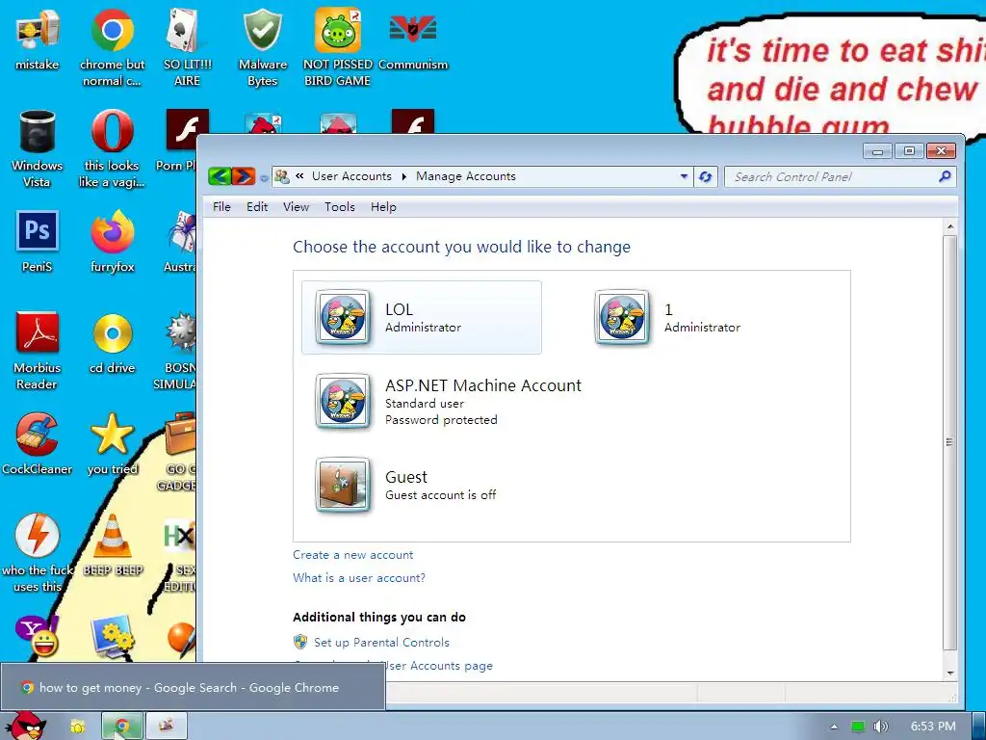Open the Opera 'this looks like' icon
Screen dimensions: 986x740
click(x=112, y=148)
